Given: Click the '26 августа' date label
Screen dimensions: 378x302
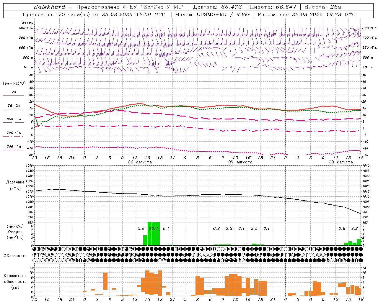Looking at the screenshot, I should point(140,162).
